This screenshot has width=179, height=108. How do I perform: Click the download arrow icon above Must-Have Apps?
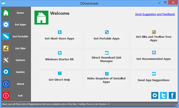60,32
